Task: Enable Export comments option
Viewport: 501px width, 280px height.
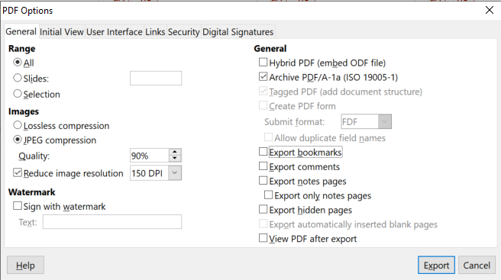Action: click(263, 166)
